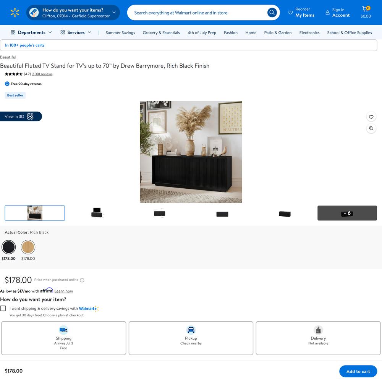Add the TV stand to cart

click(358, 371)
